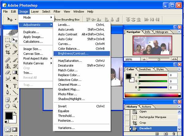Choose Variations from Adjustments

click(x=82, y=128)
